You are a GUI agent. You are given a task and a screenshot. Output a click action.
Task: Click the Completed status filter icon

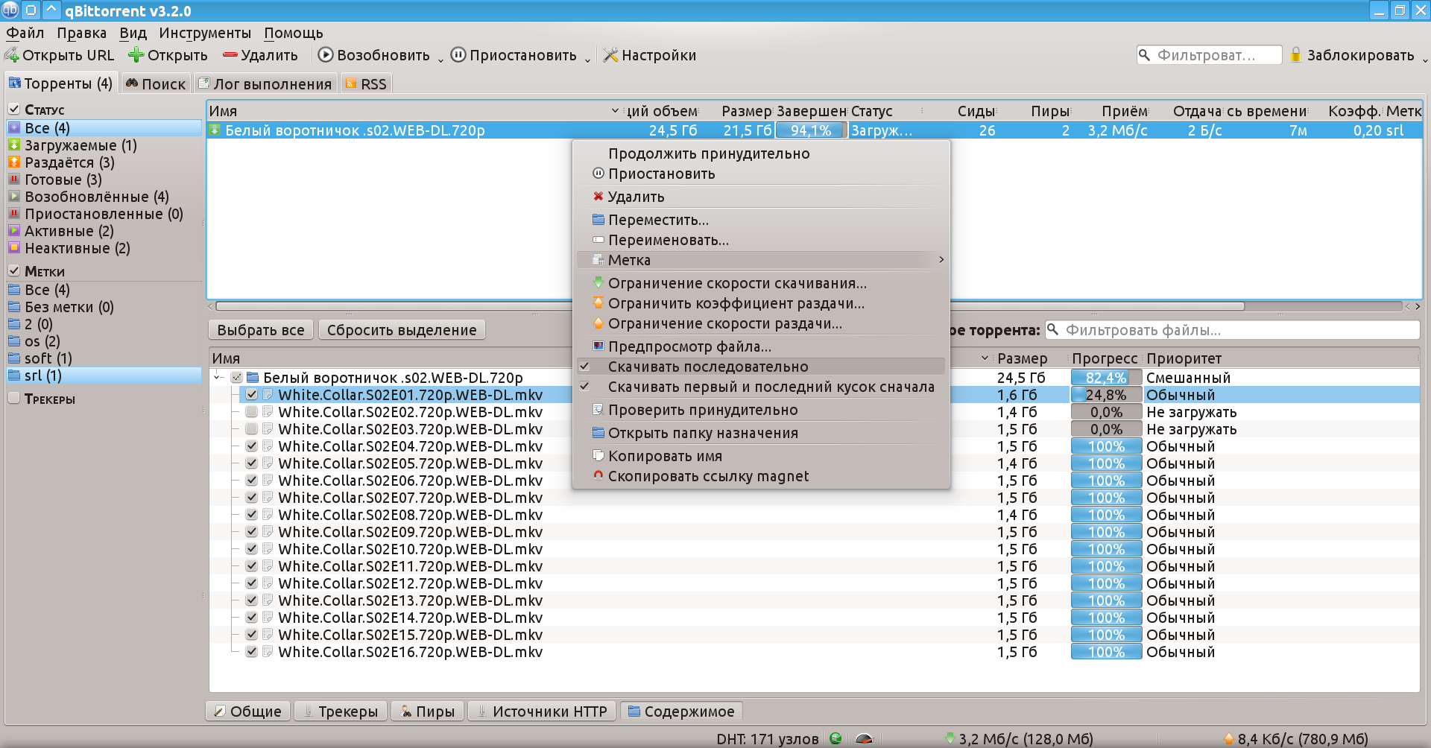click(14, 180)
